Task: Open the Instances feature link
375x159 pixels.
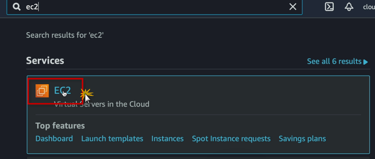Action: point(167,139)
